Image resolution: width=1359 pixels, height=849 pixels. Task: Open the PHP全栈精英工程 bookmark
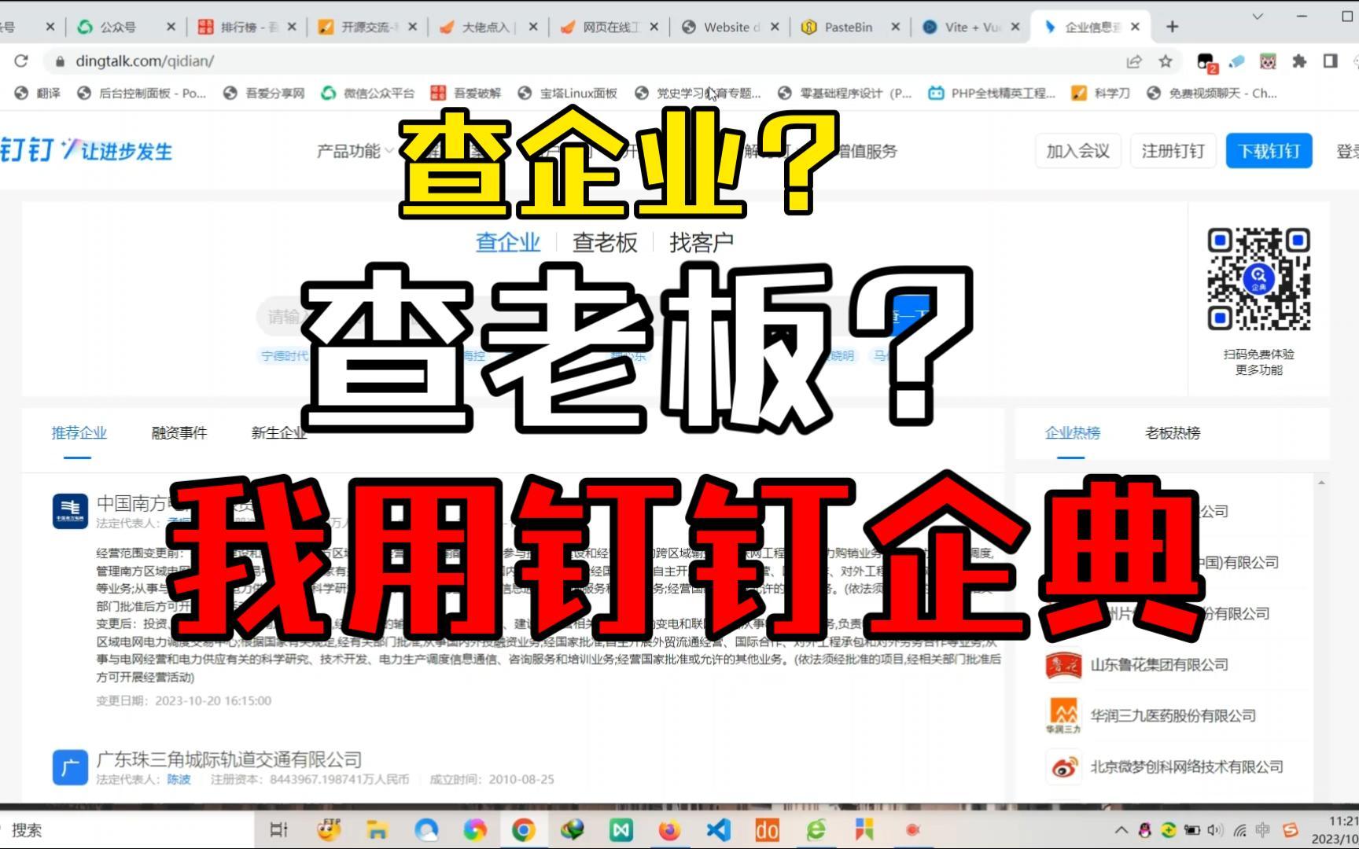993,93
